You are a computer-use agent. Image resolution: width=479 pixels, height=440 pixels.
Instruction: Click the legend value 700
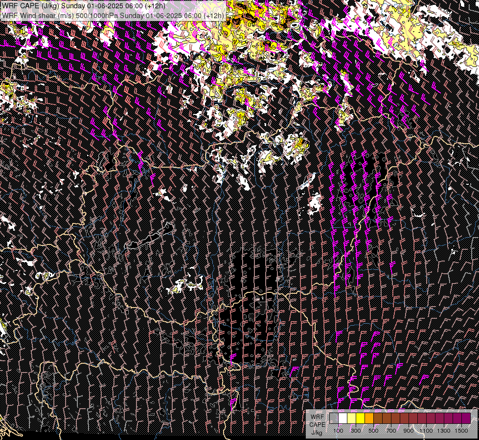point(391,431)
